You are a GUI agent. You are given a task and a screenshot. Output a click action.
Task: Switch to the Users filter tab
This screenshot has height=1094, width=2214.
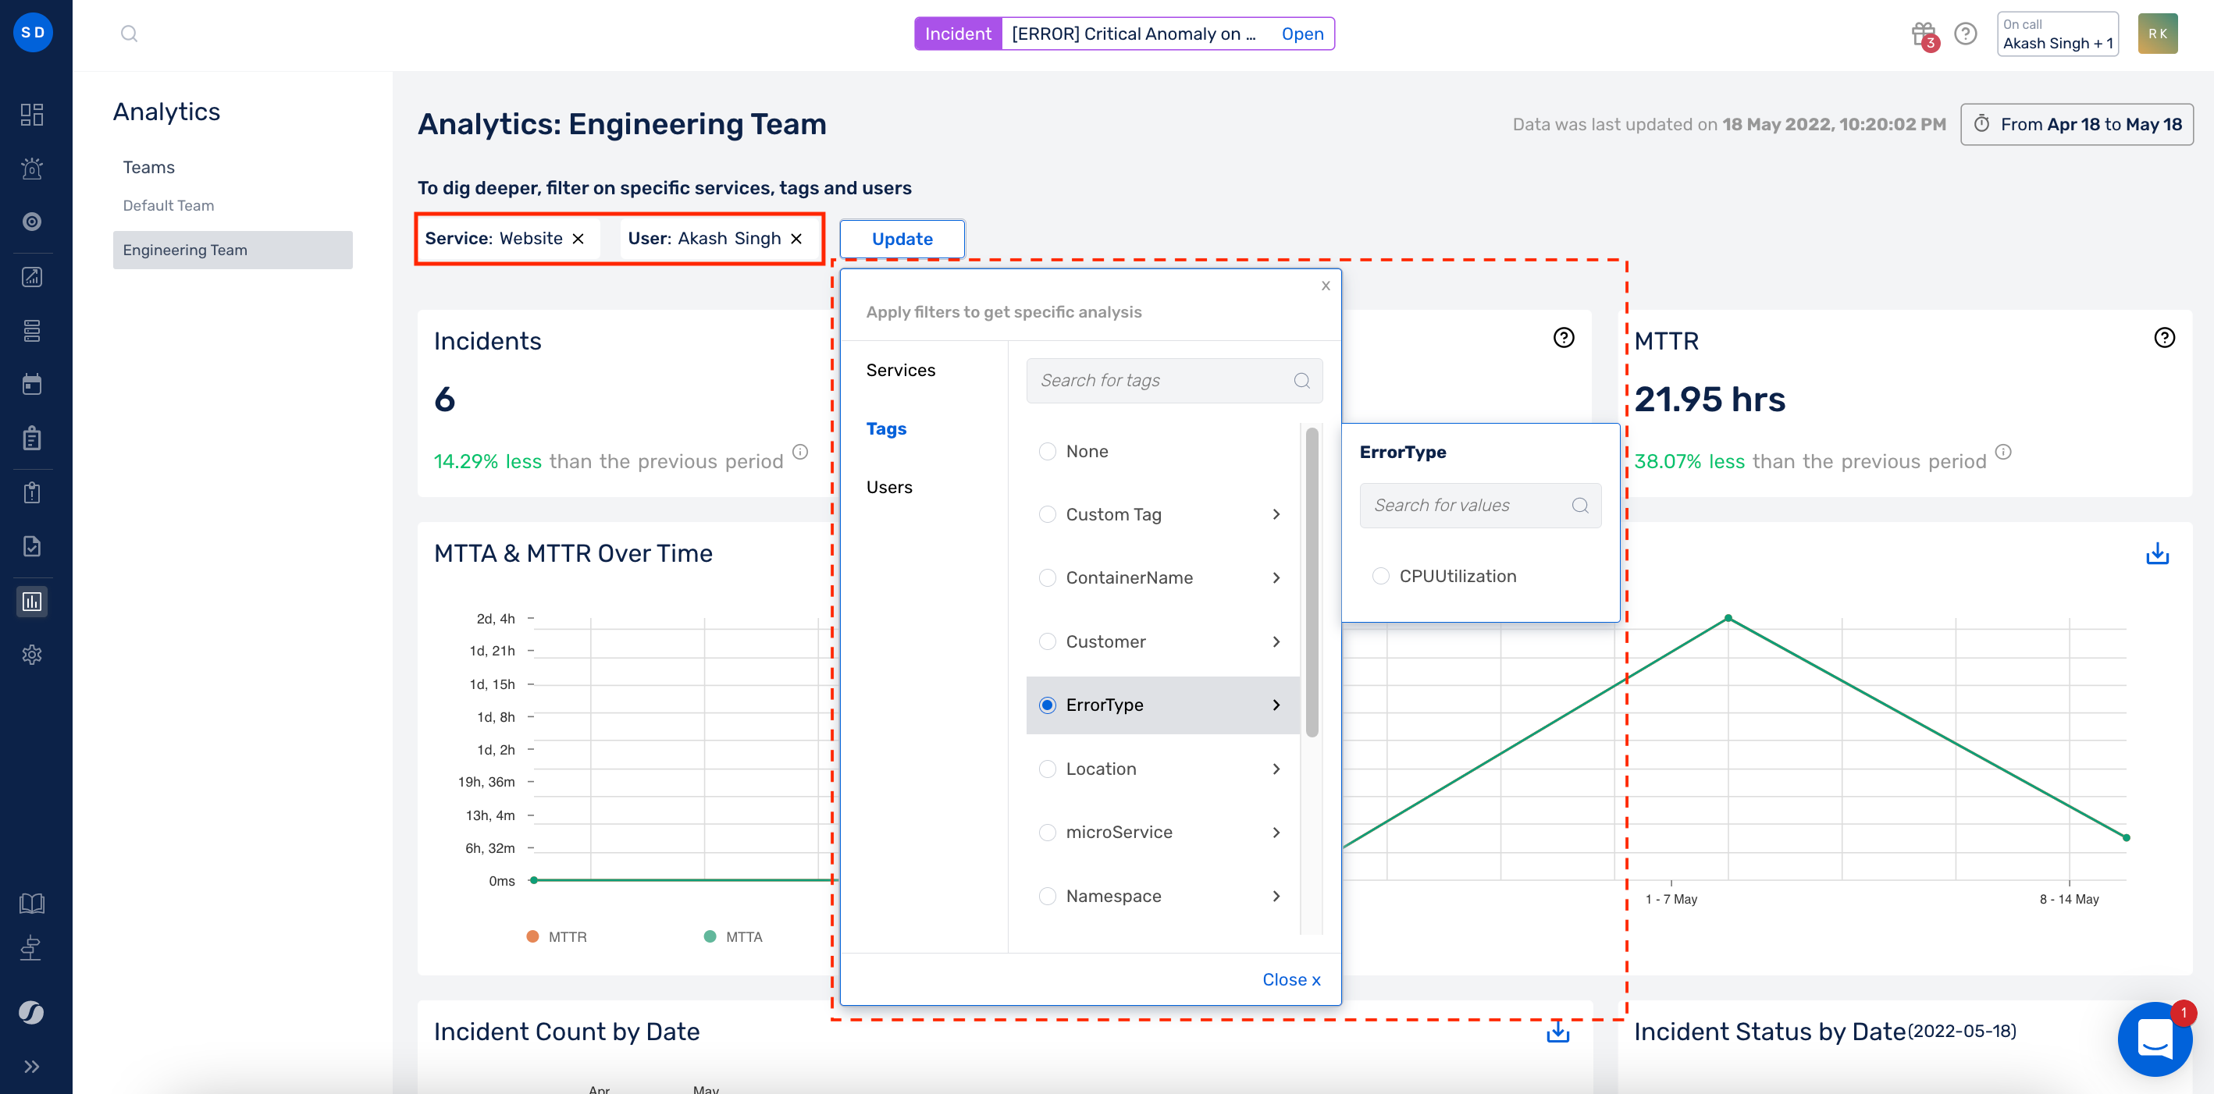coord(888,486)
